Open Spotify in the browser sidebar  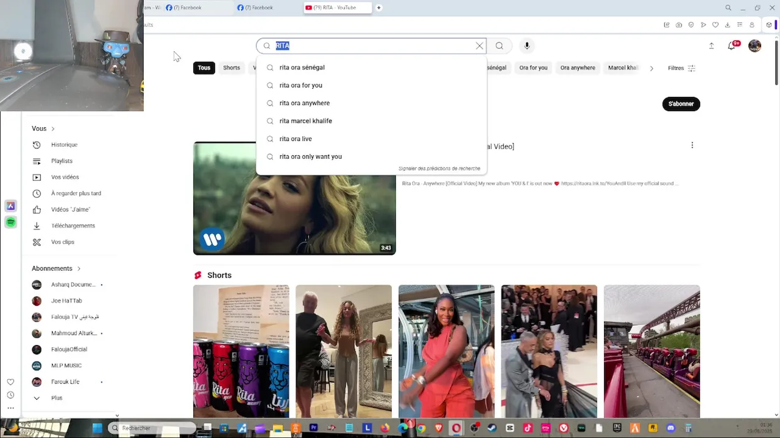click(10, 223)
